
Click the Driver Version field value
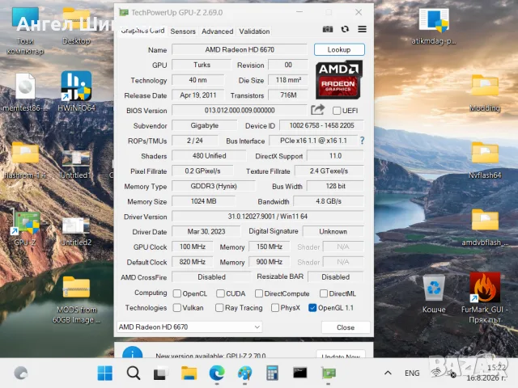click(x=268, y=217)
